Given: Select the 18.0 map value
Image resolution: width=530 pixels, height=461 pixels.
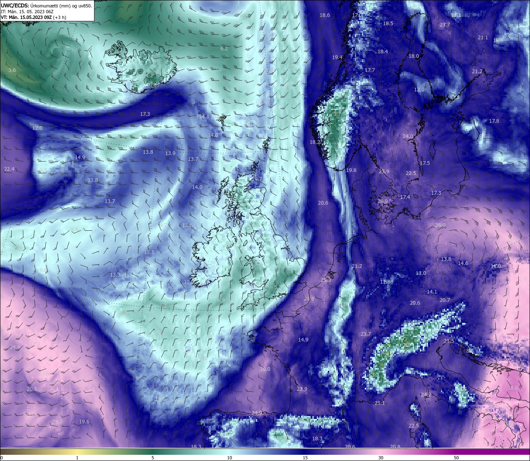Looking at the screenshot, I should click(414, 56).
